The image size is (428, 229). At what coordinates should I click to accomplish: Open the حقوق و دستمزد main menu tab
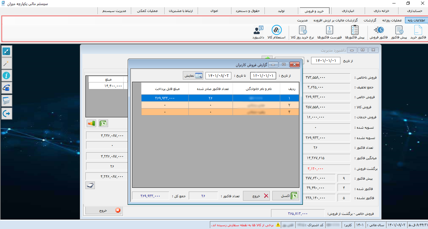(x=248, y=11)
